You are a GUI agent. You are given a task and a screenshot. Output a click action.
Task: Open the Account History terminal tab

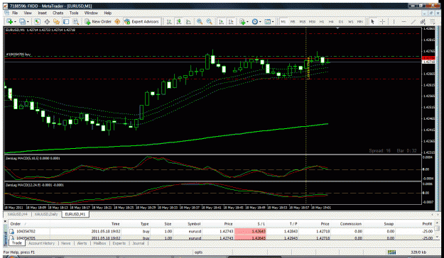point(42,243)
